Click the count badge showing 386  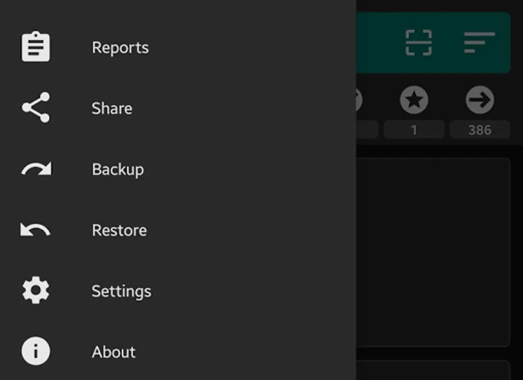[x=480, y=130]
